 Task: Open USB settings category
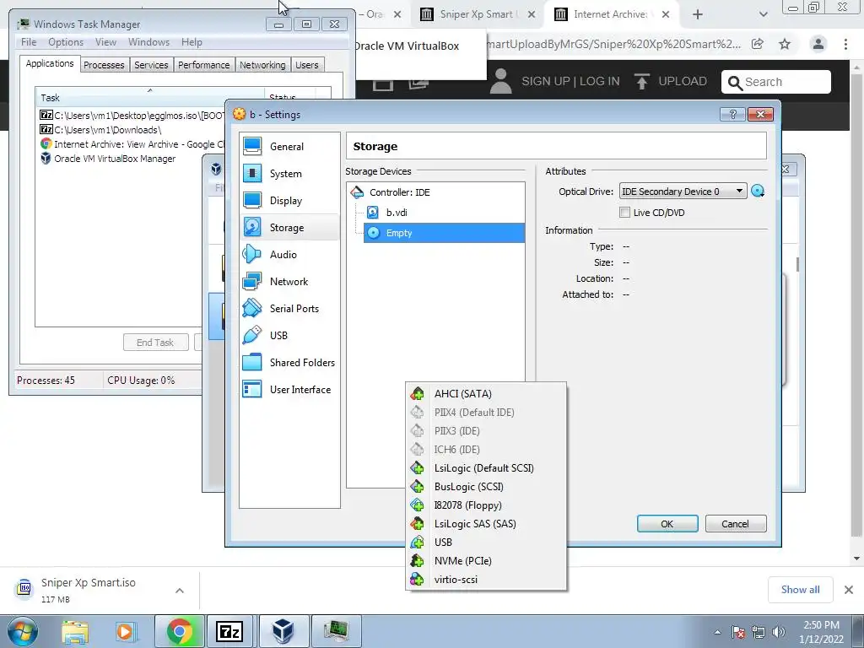click(x=290, y=336)
